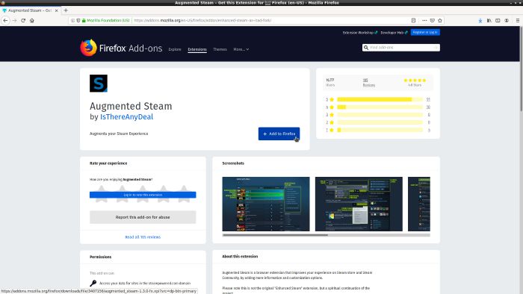This screenshot has width=523, height=294.
Task: Select the 2-star rating row star
Action: tap(332, 122)
